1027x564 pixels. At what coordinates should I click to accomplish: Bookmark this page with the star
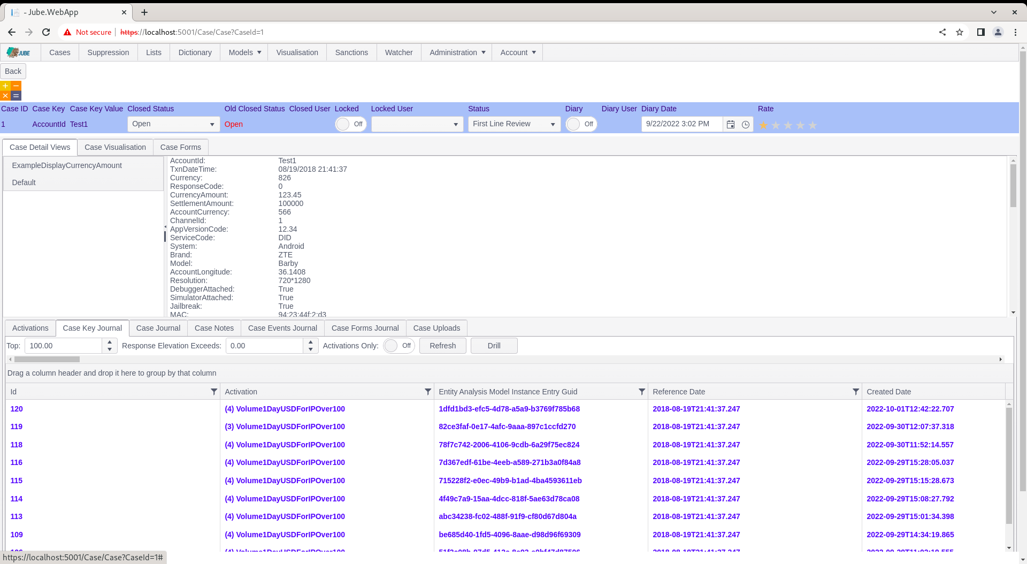tap(960, 32)
